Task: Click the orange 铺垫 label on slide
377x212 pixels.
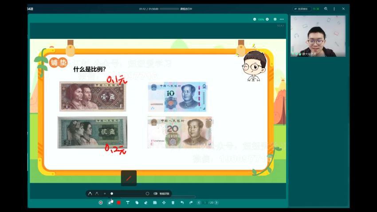Action: tap(59, 63)
